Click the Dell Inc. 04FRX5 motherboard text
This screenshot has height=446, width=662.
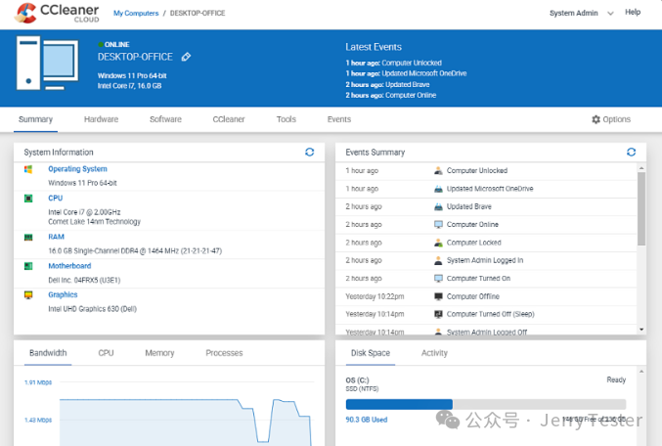[84, 280]
